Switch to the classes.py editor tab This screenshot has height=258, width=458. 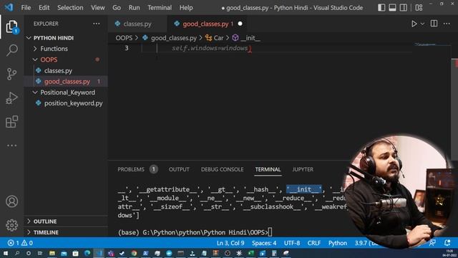[x=137, y=24]
